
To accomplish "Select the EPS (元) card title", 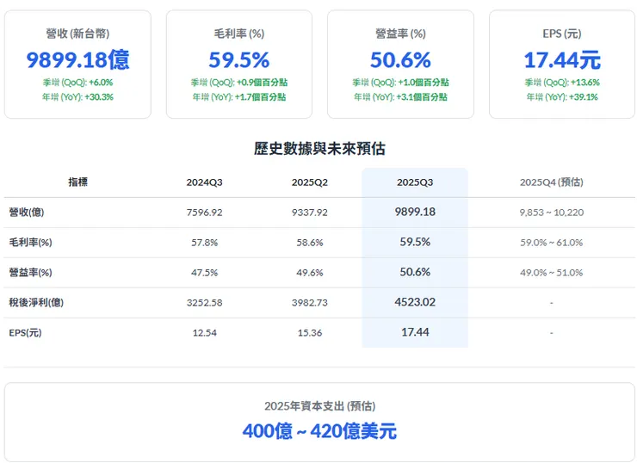I will click(562, 34).
